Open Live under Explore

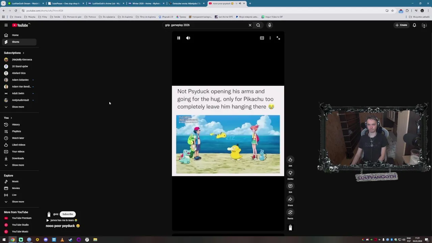click(x=19, y=195)
